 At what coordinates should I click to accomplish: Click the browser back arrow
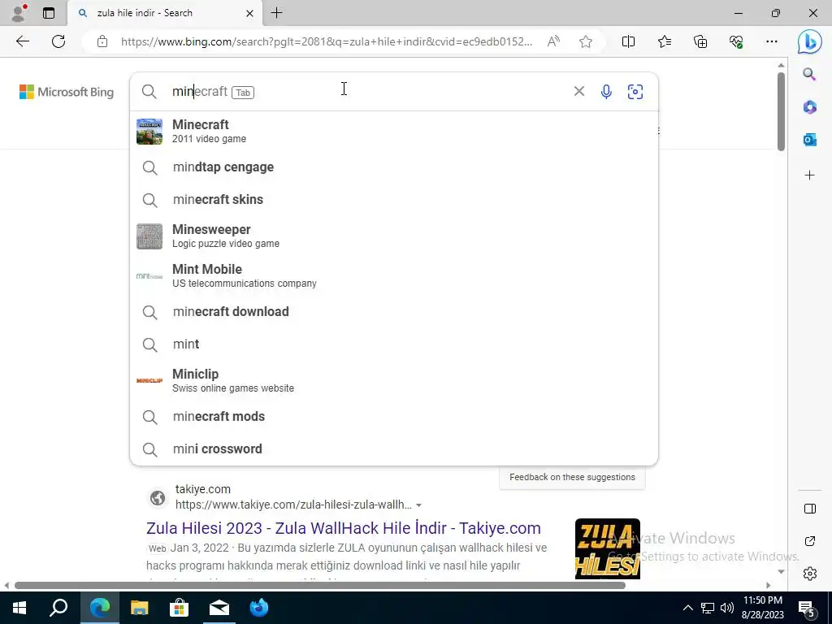tap(22, 41)
